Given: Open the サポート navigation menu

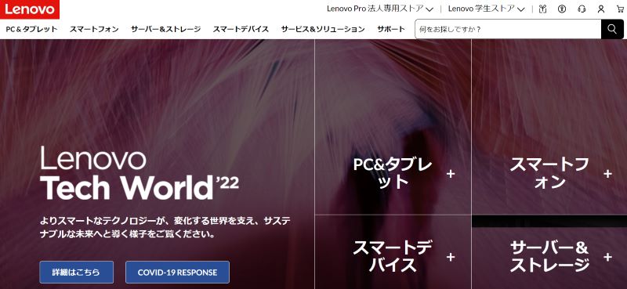Looking at the screenshot, I should pos(390,29).
